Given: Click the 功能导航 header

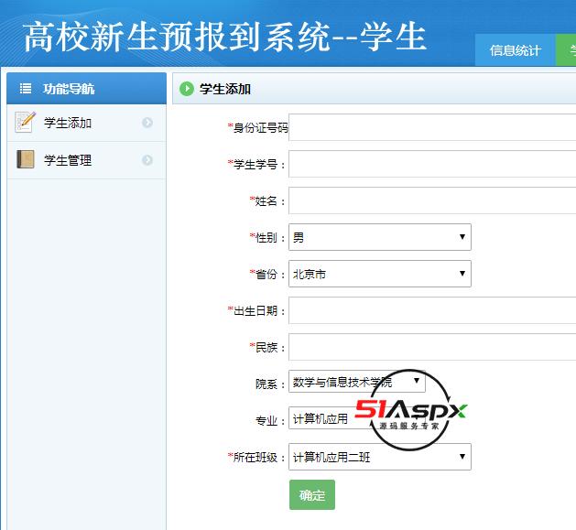Looking at the screenshot, I should tap(86, 88).
